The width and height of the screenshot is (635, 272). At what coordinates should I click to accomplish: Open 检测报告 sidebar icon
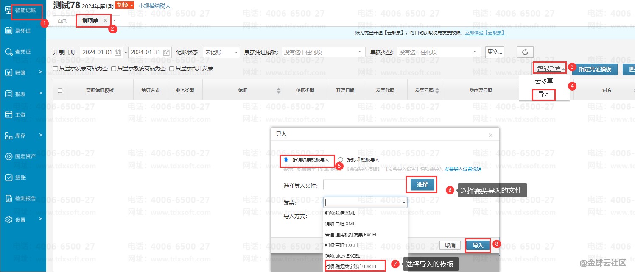pyautogui.click(x=8, y=198)
